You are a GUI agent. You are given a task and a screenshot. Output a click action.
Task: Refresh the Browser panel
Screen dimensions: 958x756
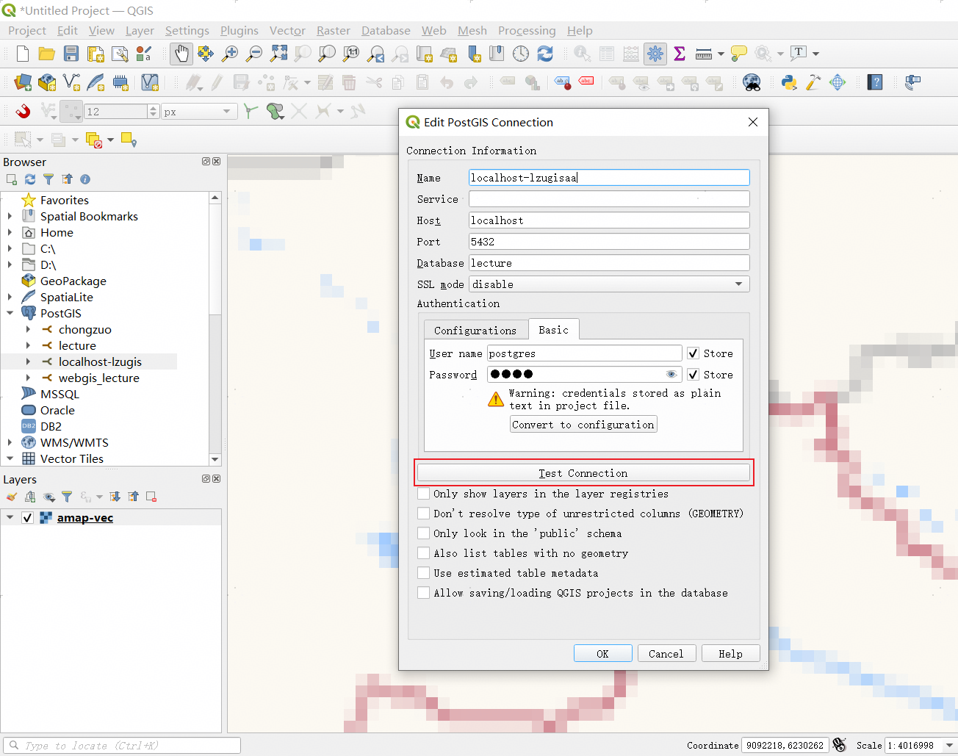(30, 179)
